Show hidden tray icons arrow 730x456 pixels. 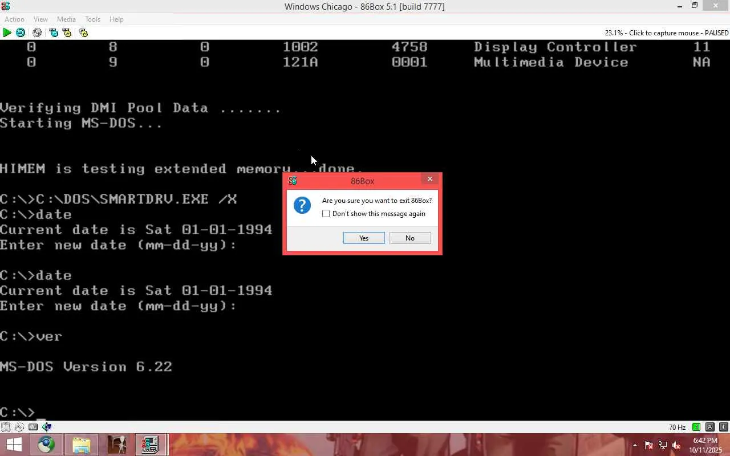point(635,445)
